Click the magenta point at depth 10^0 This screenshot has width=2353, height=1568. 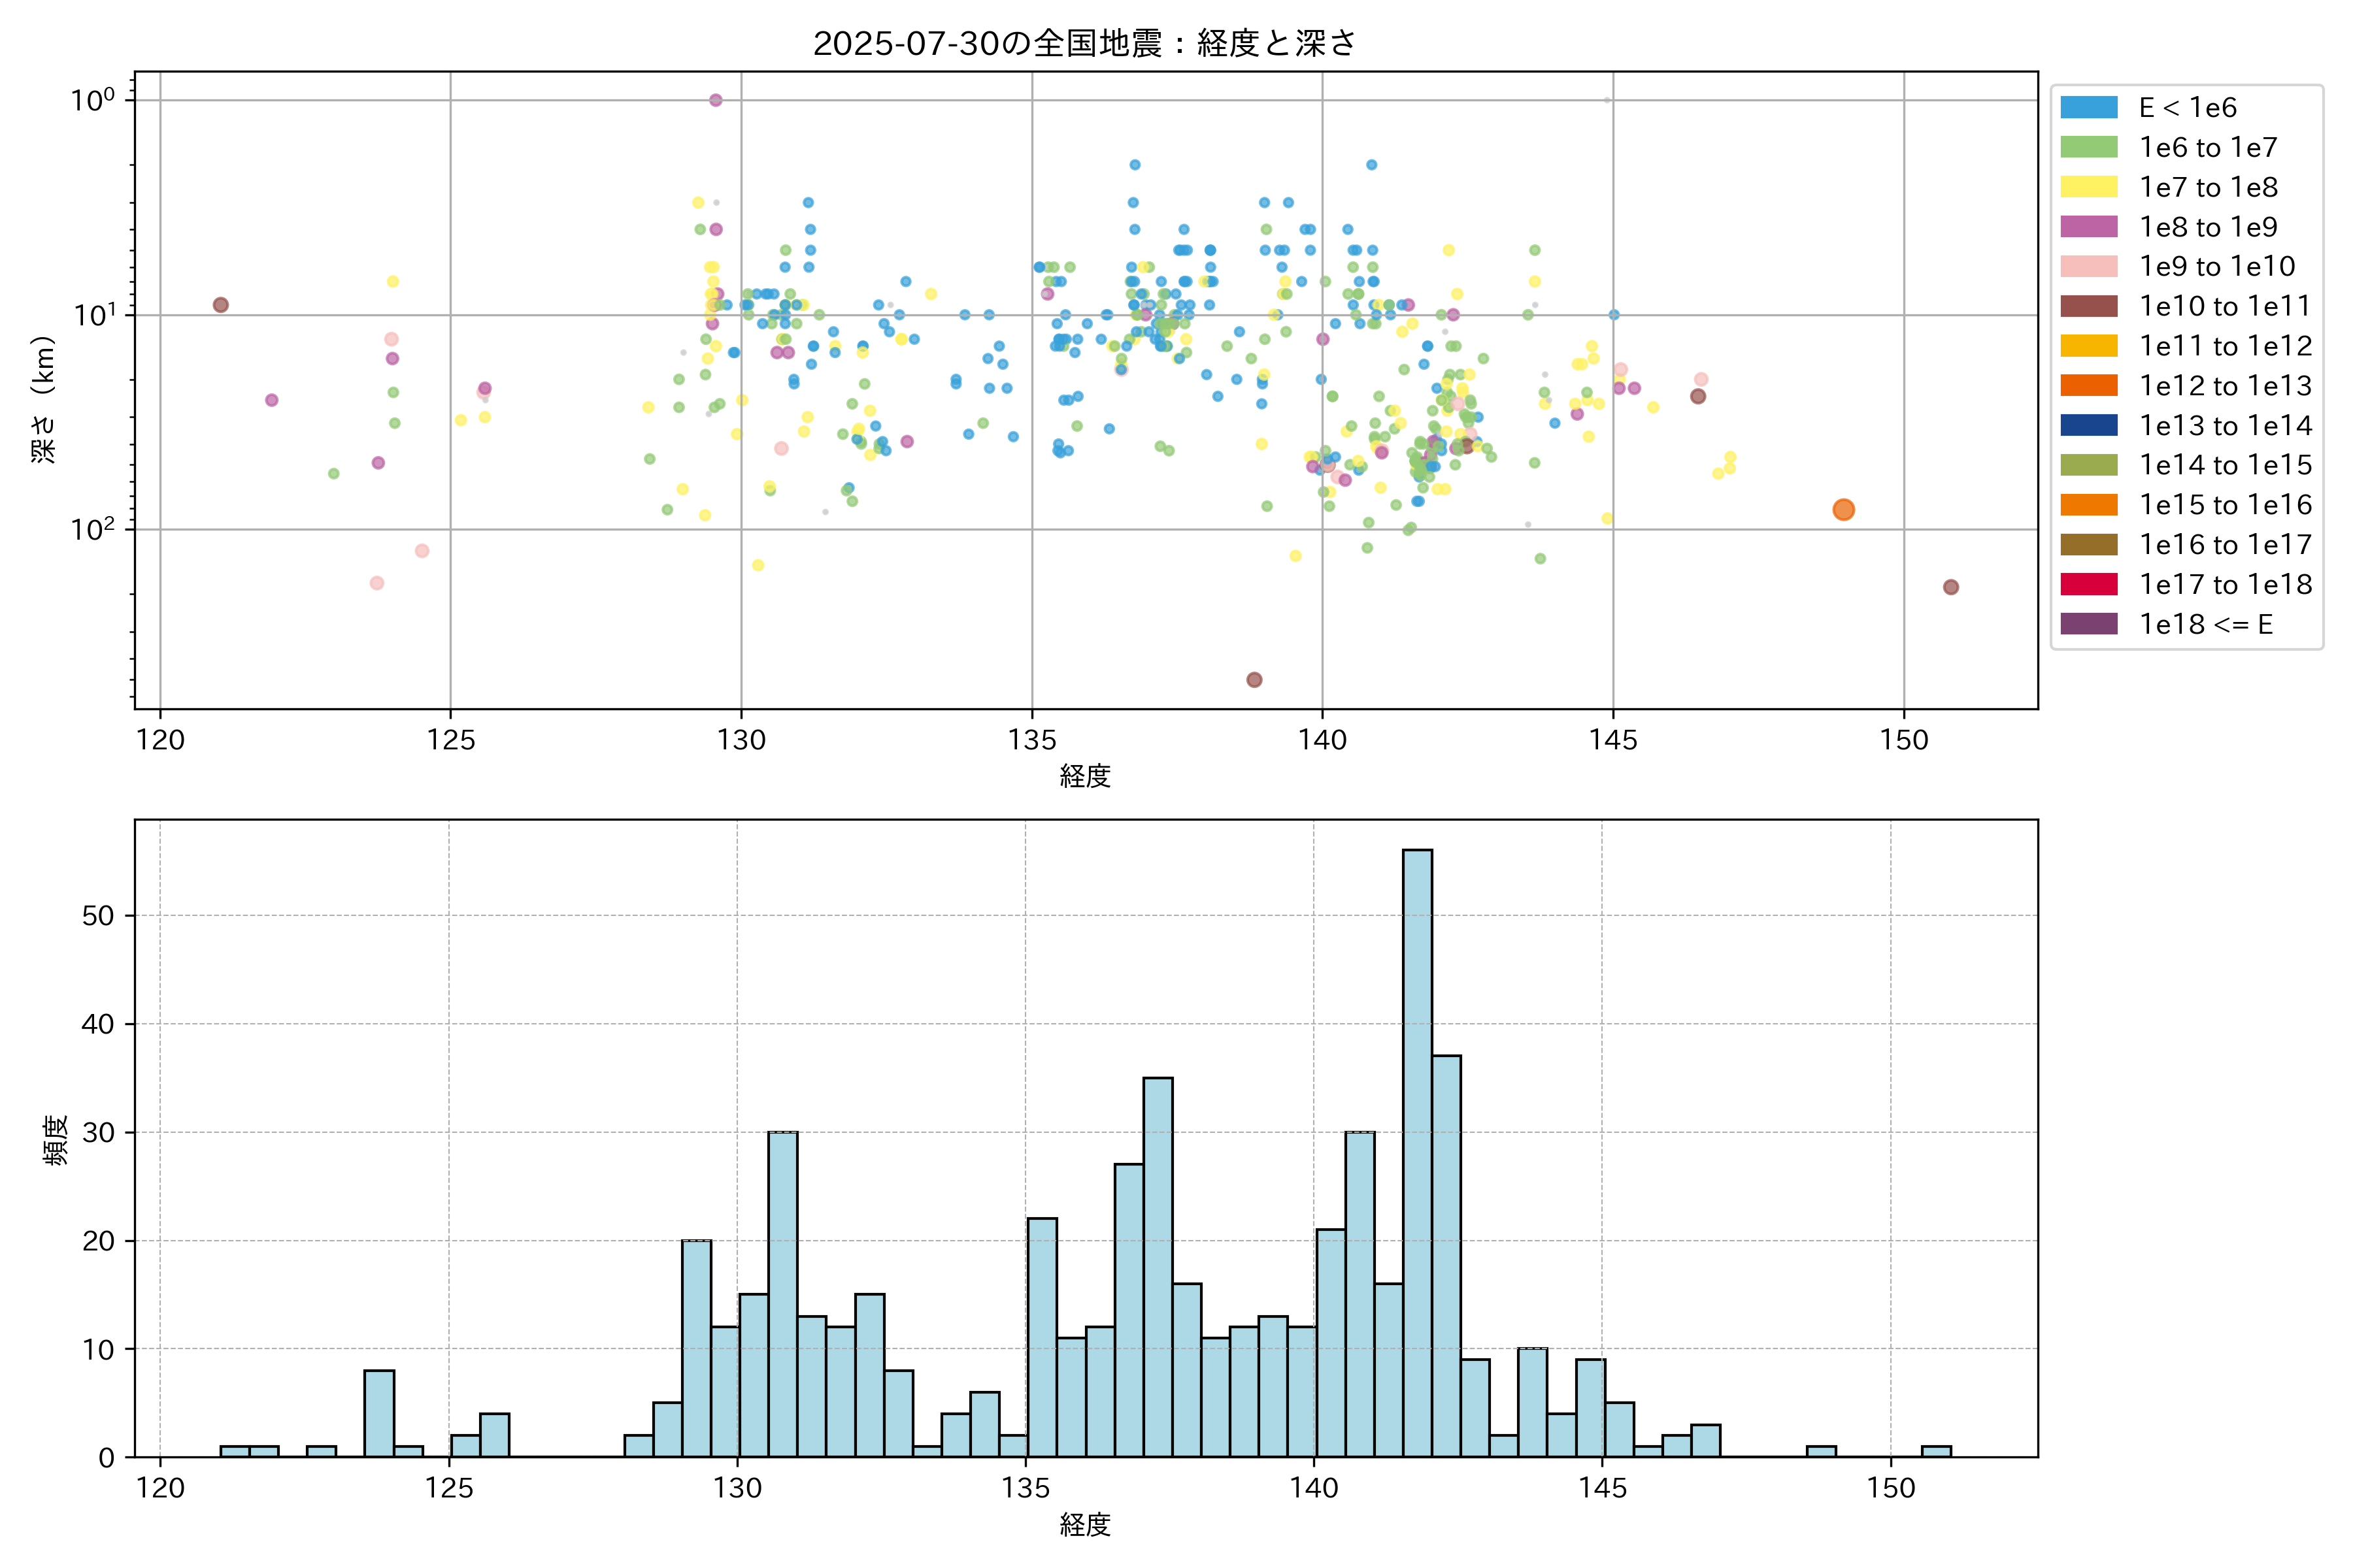click(715, 100)
